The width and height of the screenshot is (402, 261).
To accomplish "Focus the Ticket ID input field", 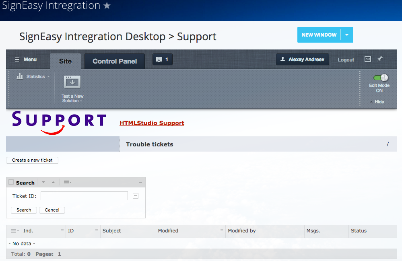I will pos(84,196).
